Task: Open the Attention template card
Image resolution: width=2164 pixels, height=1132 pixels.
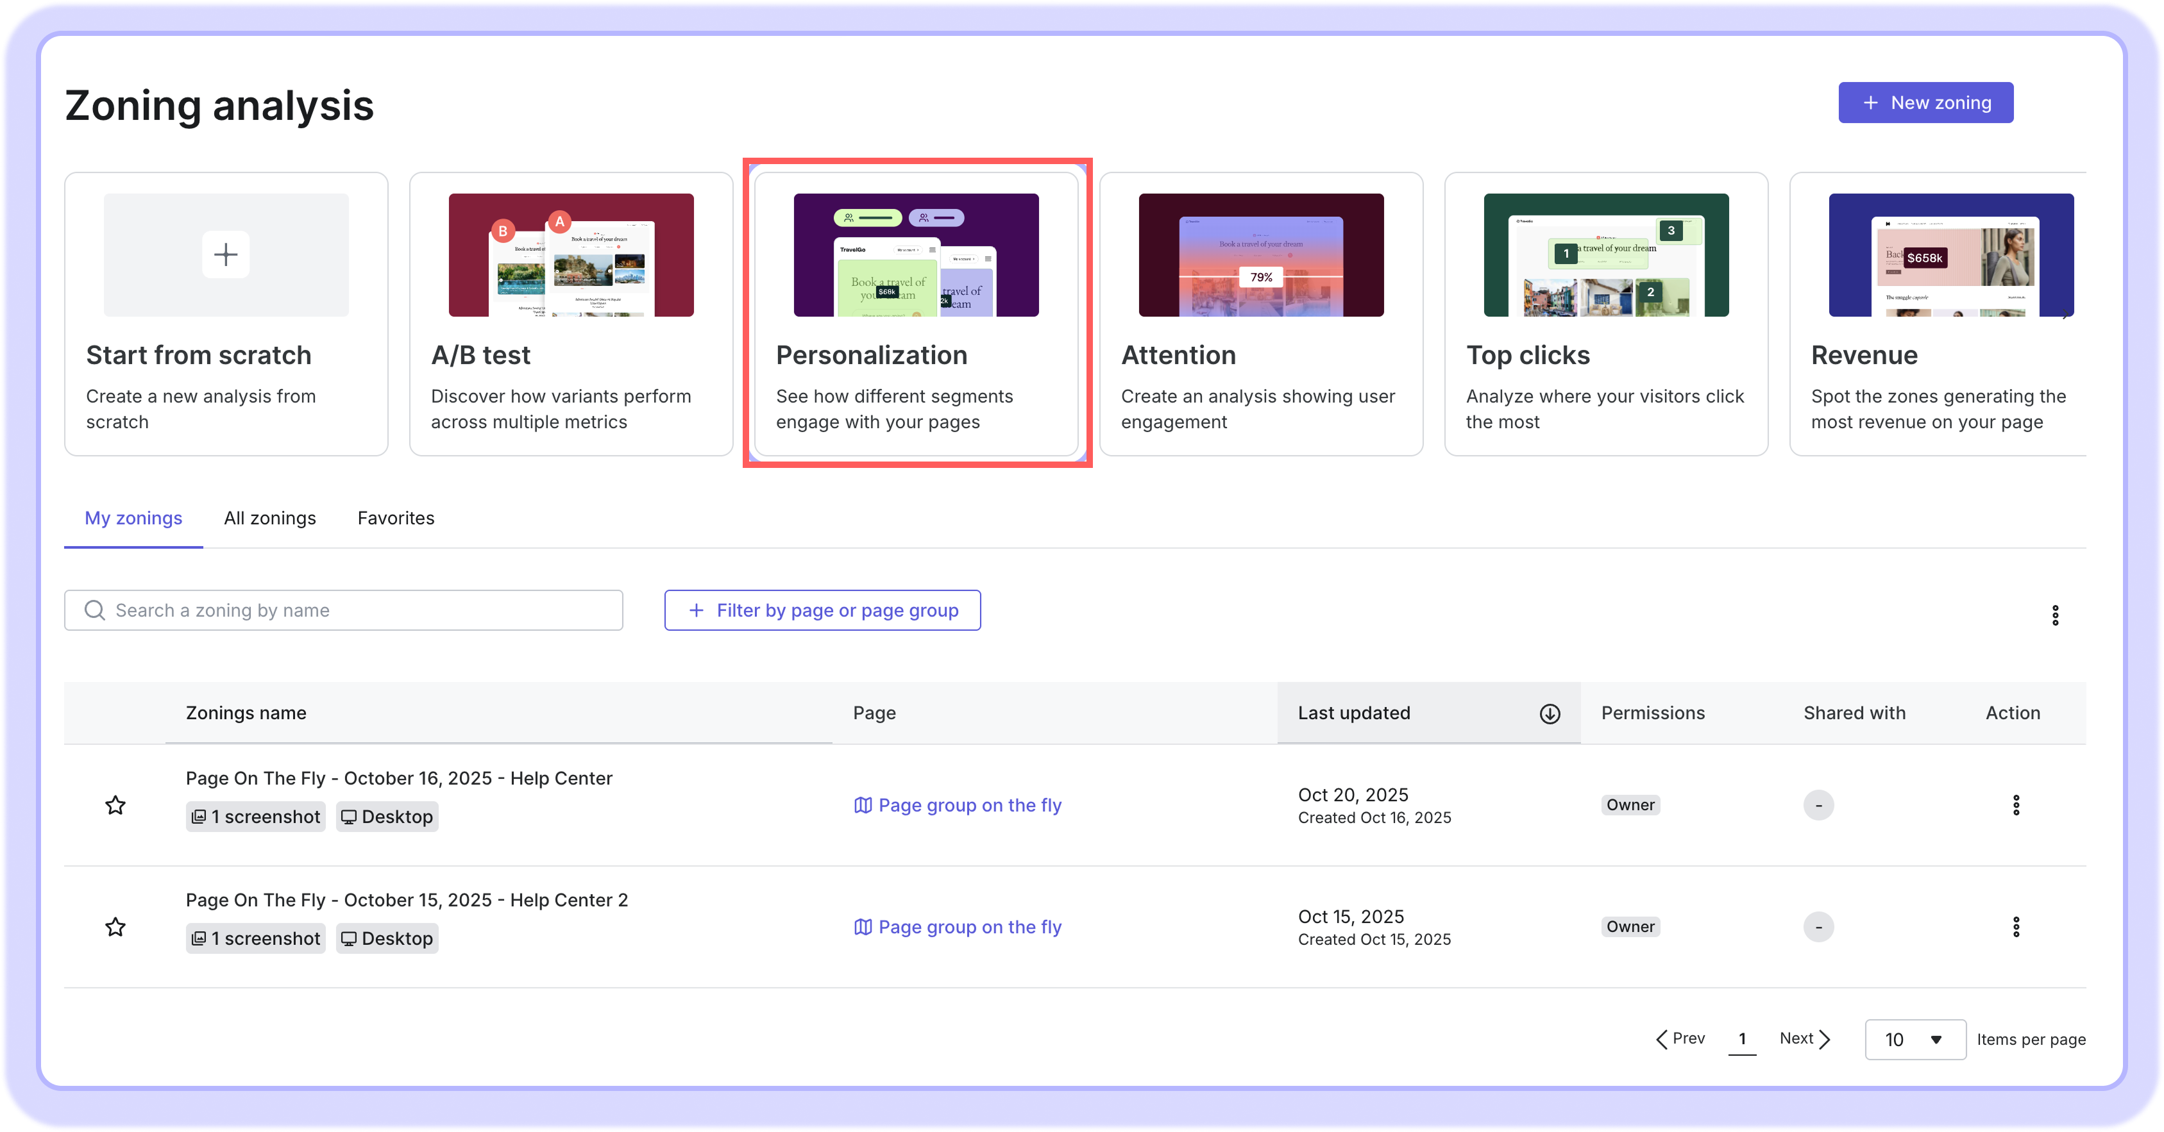Action: 1261,313
